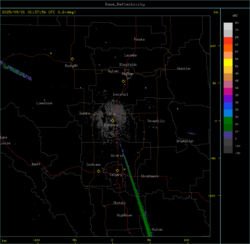Select the Strathmore town label
The width and height of the screenshot is (250, 244).
[150, 176]
